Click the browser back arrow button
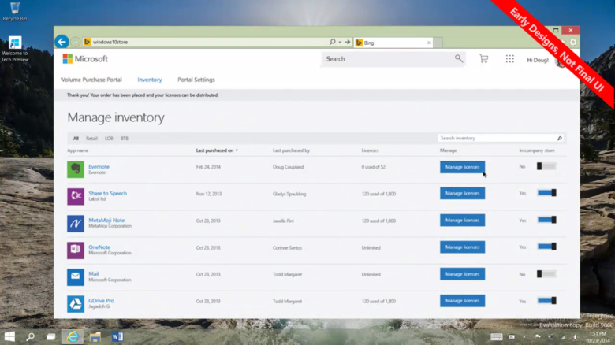Viewport: 615px width, 345px height. coord(61,42)
